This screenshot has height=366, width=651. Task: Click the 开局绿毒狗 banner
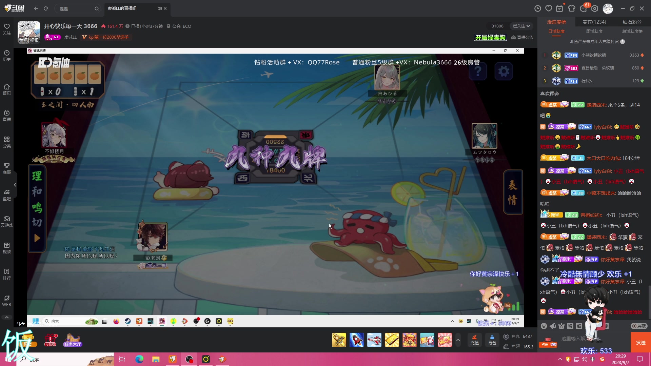click(x=490, y=37)
